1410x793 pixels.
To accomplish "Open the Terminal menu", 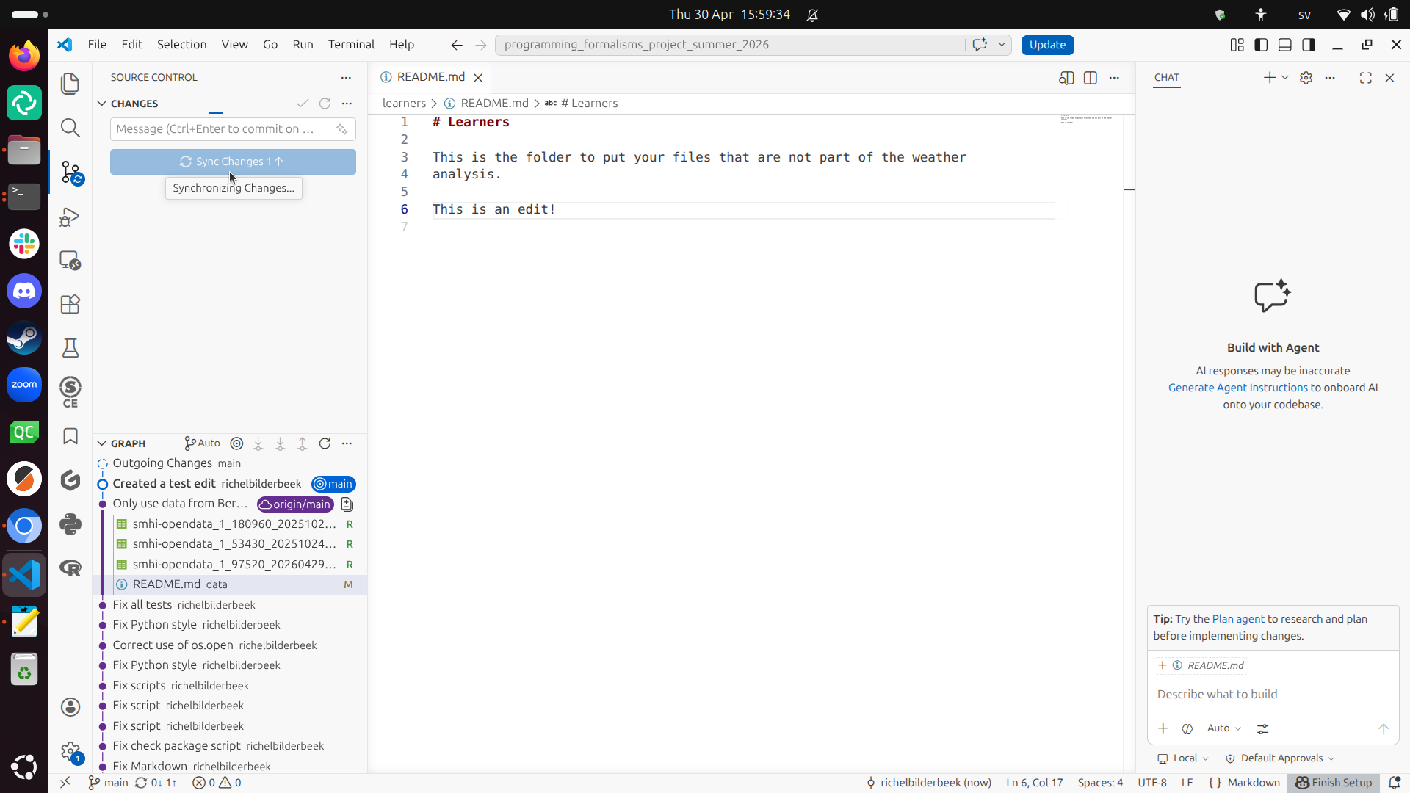I will click(351, 45).
